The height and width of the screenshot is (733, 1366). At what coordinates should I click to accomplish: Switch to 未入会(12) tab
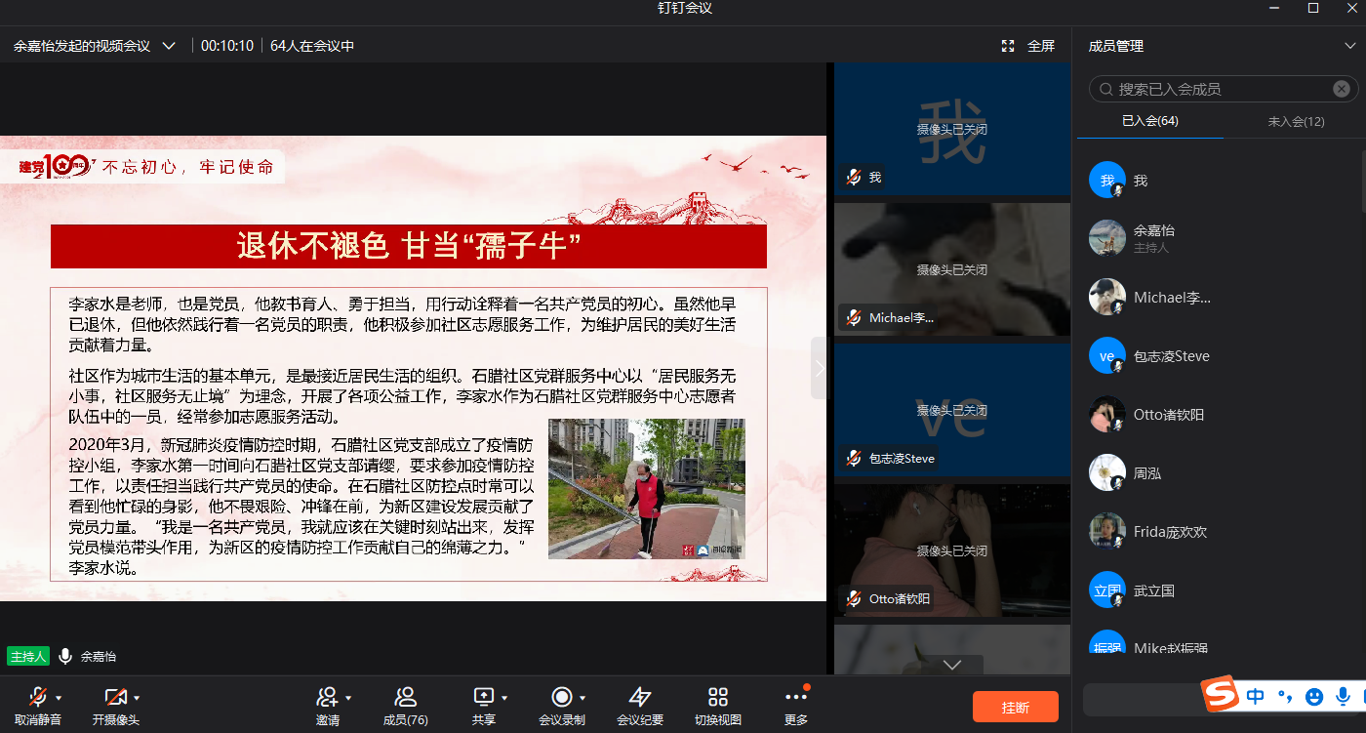point(1296,121)
